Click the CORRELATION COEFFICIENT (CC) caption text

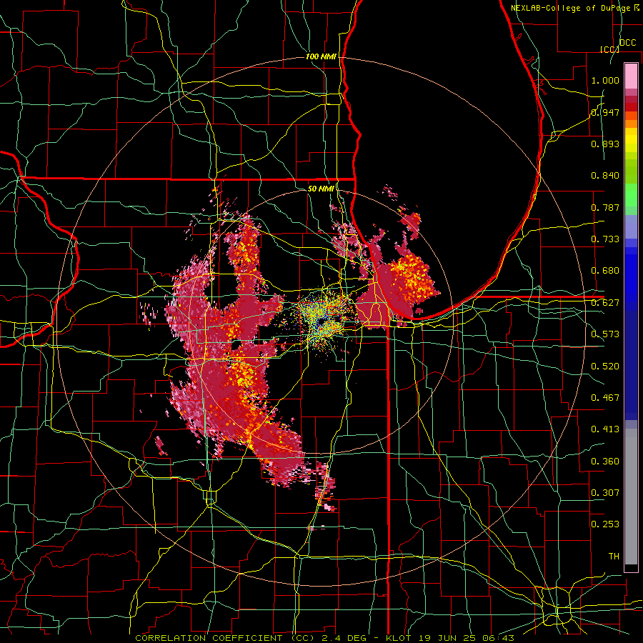(225, 638)
